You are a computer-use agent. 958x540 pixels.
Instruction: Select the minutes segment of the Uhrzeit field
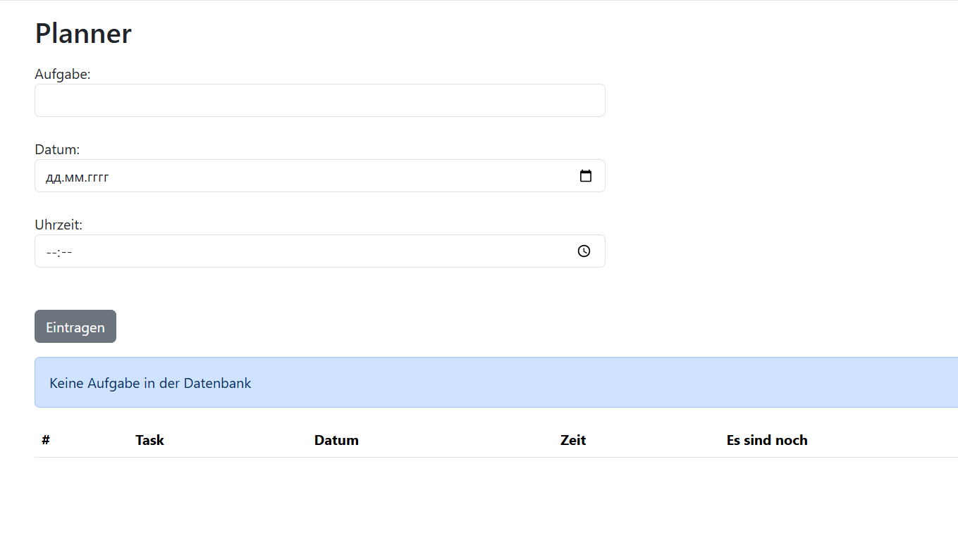[66, 252]
